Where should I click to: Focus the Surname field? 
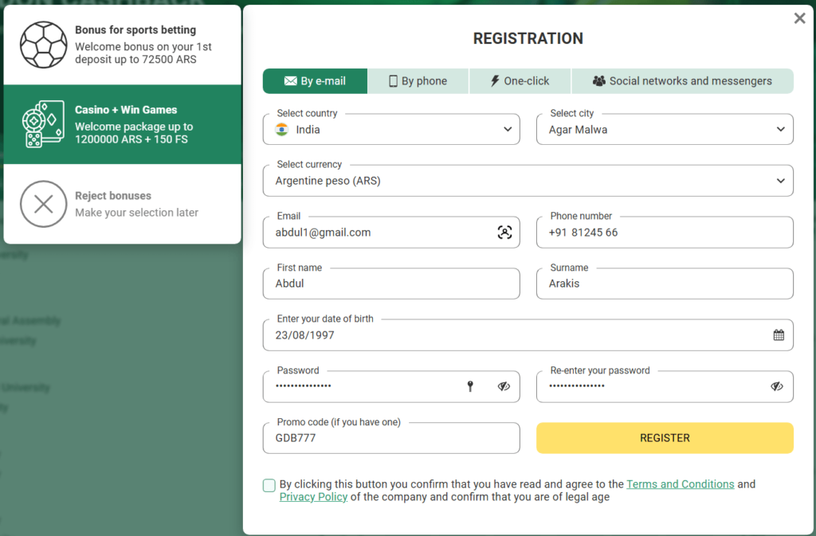point(665,284)
